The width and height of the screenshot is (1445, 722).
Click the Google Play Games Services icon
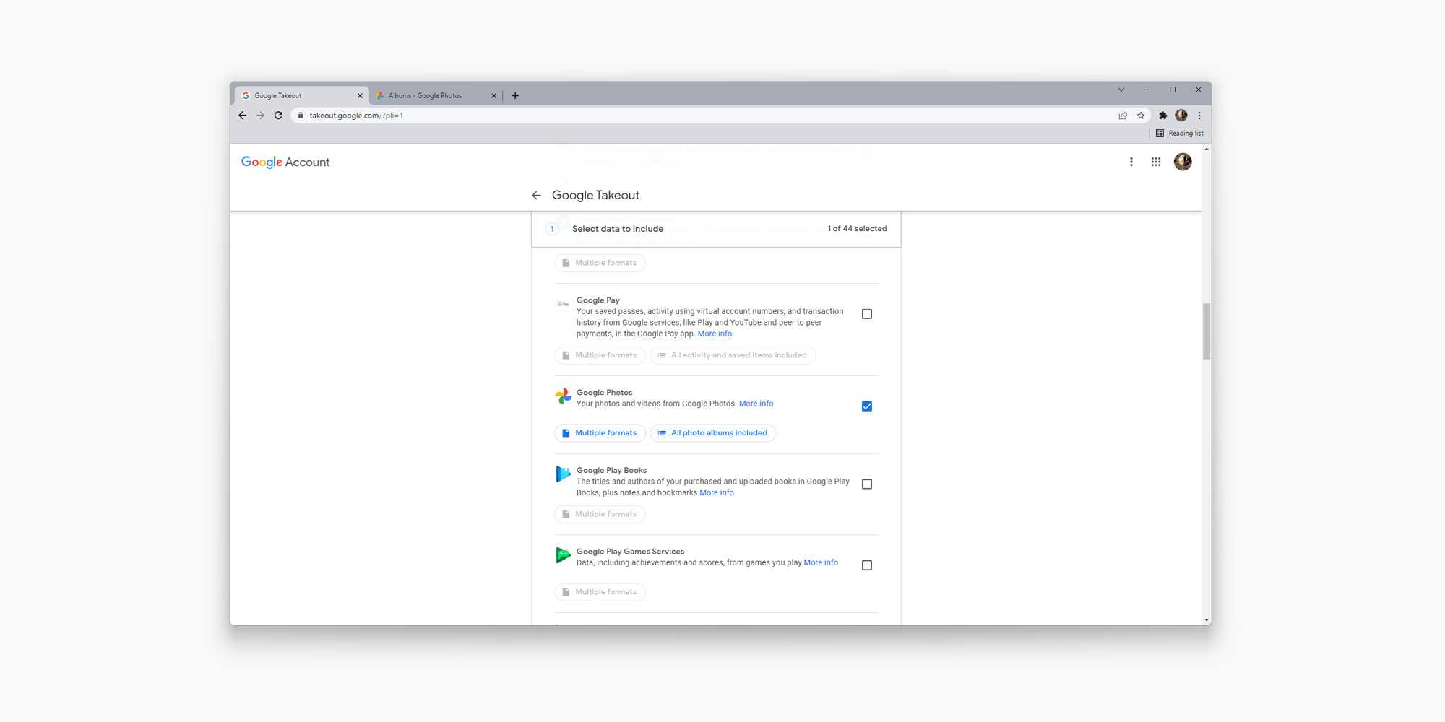pos(564,555)
